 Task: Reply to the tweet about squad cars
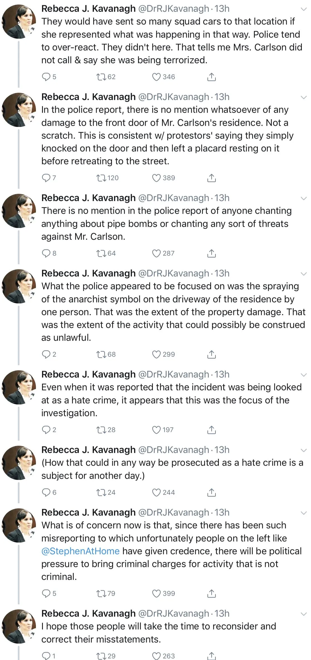point(46,77)
